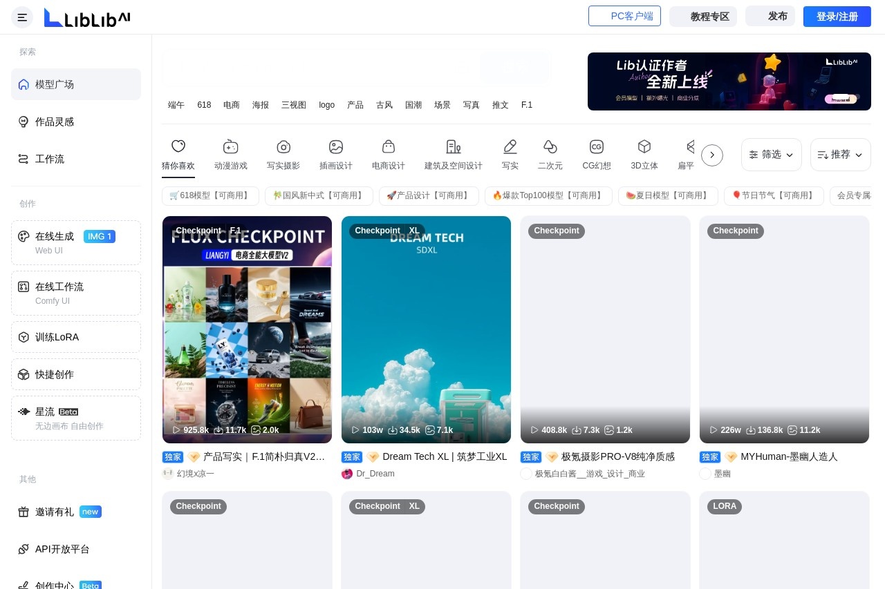Screen dimensions: 885x589
Task: Select the 电商设计 shopping bag icon
Action: (389, 146)
